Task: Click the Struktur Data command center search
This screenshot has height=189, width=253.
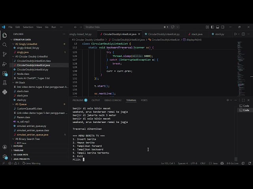Action: pyautogui.click(x=132, y=27)
